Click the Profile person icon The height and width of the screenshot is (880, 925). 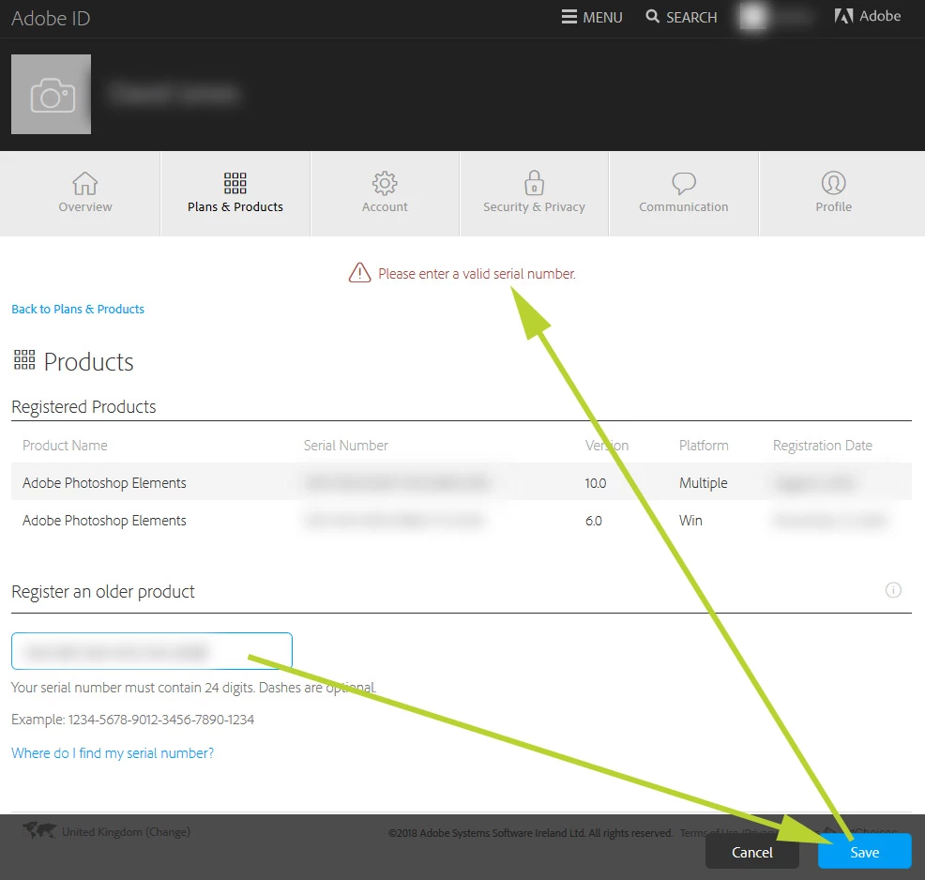[x=834, y=183]
